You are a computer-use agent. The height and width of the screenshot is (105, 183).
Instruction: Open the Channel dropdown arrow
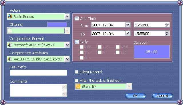pos(67,31)
